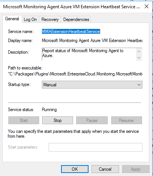Close the service properties dialog
Image resolution: width=153 pixels, height=176 pixels.
147,6
